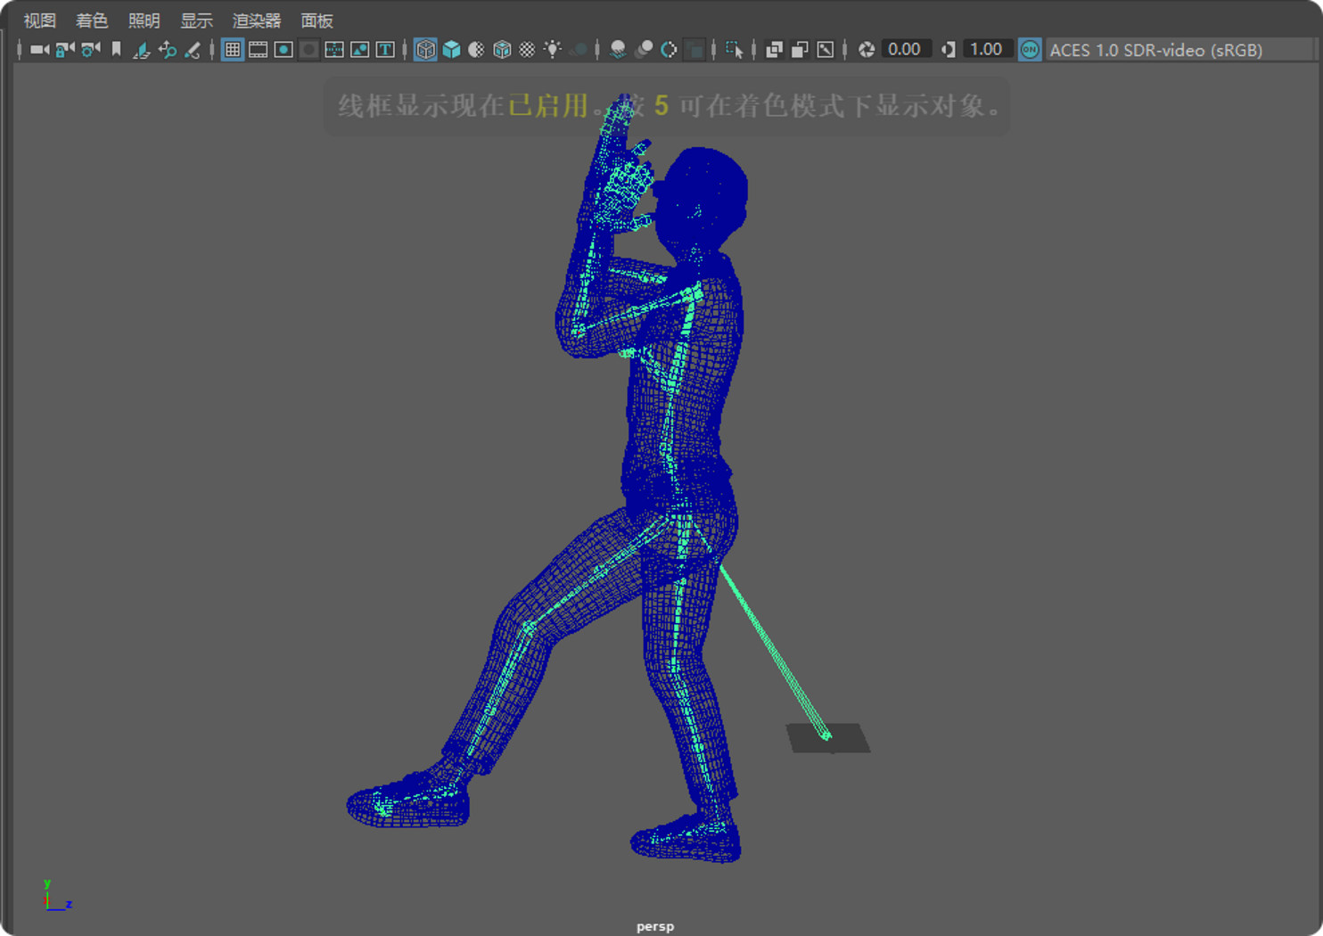Click the Image Plane icon

coord(142,50)
